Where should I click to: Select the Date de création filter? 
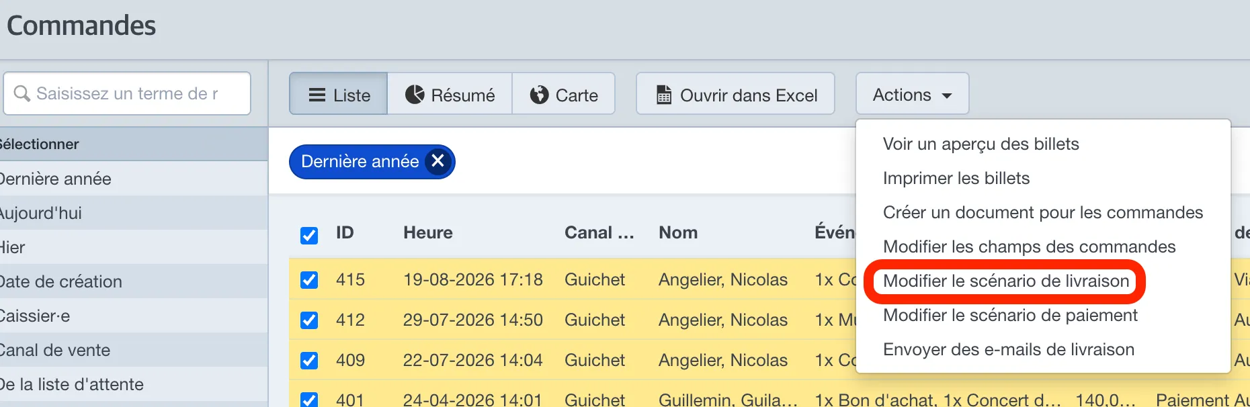point(134,281)
